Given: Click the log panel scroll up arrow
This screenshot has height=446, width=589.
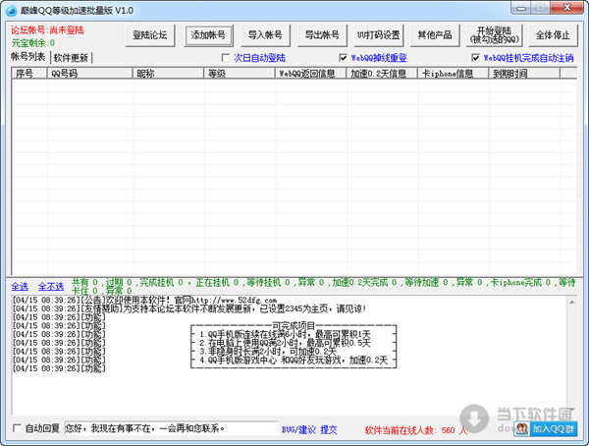Looking at the screenshot, I should click(572, 302).
